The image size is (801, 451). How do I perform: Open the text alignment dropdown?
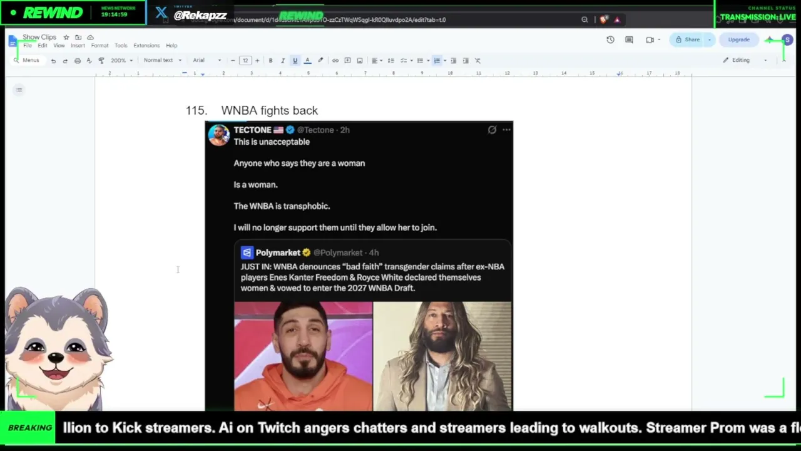pyautogui.click(x=376, y=61)
